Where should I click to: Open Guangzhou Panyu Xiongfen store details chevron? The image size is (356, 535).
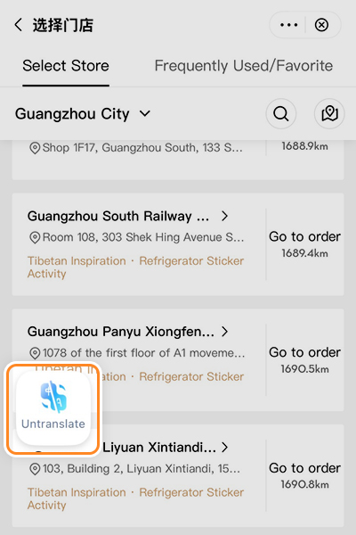[224, 332]
